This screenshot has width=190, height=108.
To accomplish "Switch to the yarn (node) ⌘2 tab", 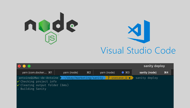I will coord(74,72).
